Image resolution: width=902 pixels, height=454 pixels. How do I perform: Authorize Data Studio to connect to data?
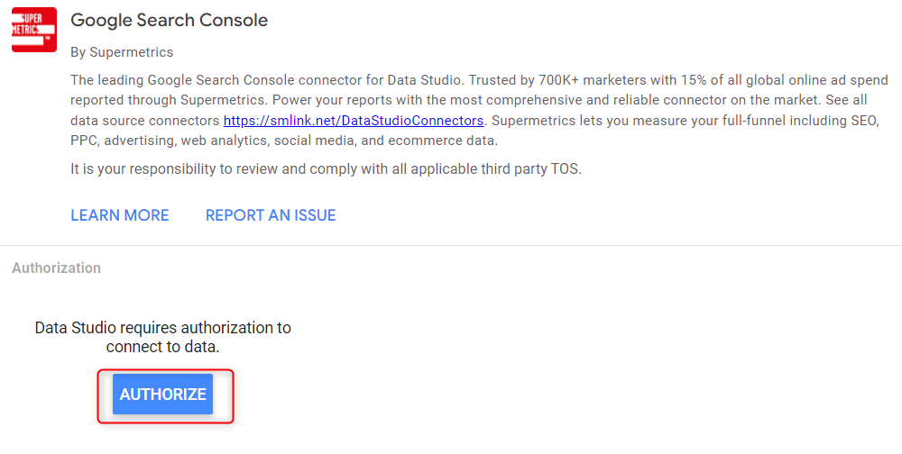coord(162,395)
